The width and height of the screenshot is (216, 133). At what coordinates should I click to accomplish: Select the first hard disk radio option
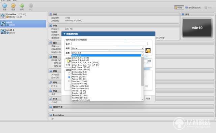click(69, 73)
